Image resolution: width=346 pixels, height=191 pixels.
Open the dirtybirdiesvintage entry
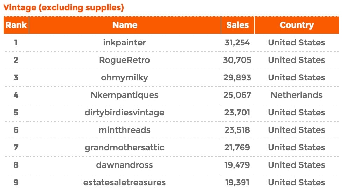point(124,113)
